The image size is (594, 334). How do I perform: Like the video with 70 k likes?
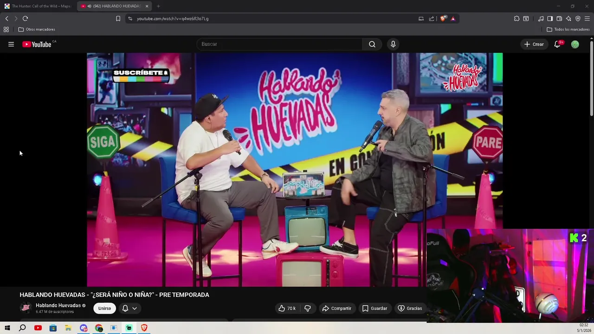287,308
